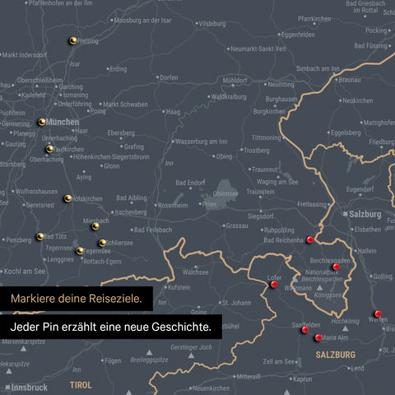Select the red pin at Maria Alm
Screen dimensions: 395x395
tap(318, 337)
